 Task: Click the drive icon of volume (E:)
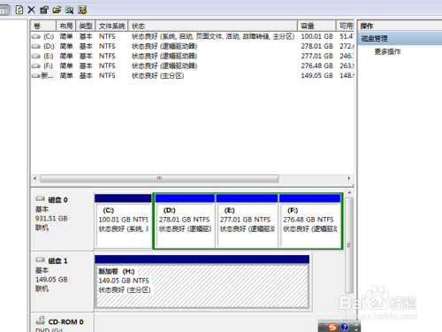pyautogui.click(x=36, y=56)
